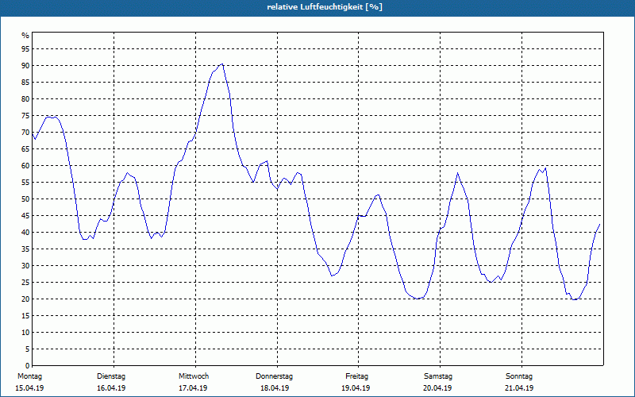The image size is (635, 397).
Task: Select the 'Dienstag' day label
Action: (111, 376)
